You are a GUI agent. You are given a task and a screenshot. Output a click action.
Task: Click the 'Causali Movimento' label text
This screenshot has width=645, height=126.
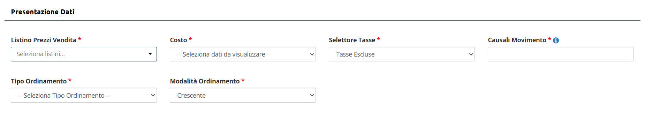pos(517,40)
